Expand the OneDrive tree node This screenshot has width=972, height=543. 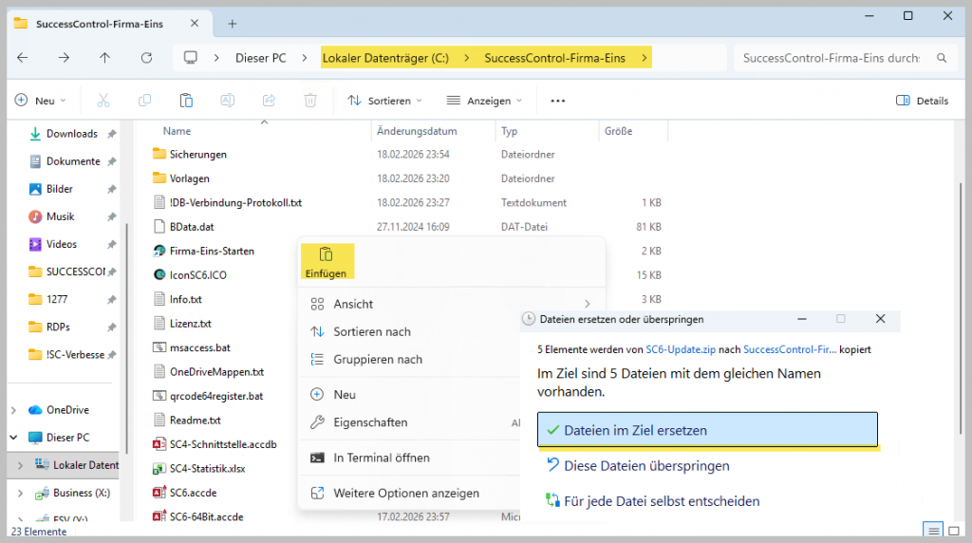click(13, 410)
